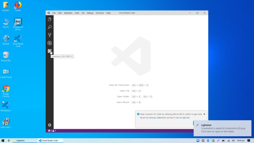Click the battery tray icon
Screen dimensions: 254x143
[x=223, y=141]
